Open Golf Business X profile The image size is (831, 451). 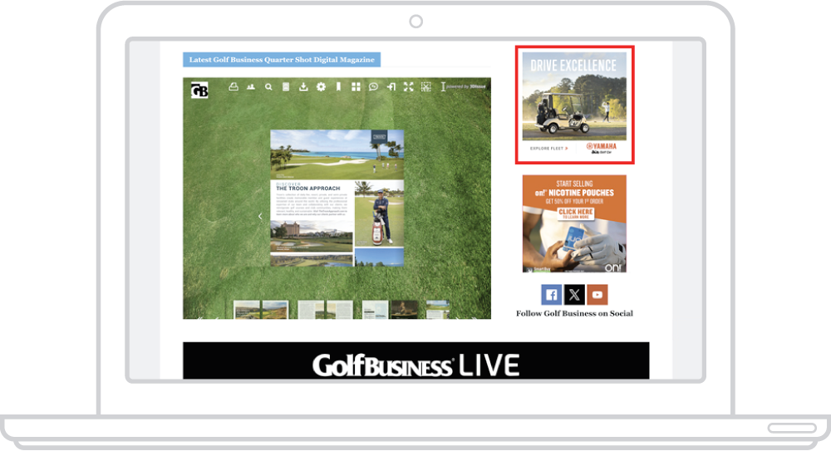tap(574, 295)
